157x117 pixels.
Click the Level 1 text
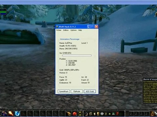(x=84, y=43)
